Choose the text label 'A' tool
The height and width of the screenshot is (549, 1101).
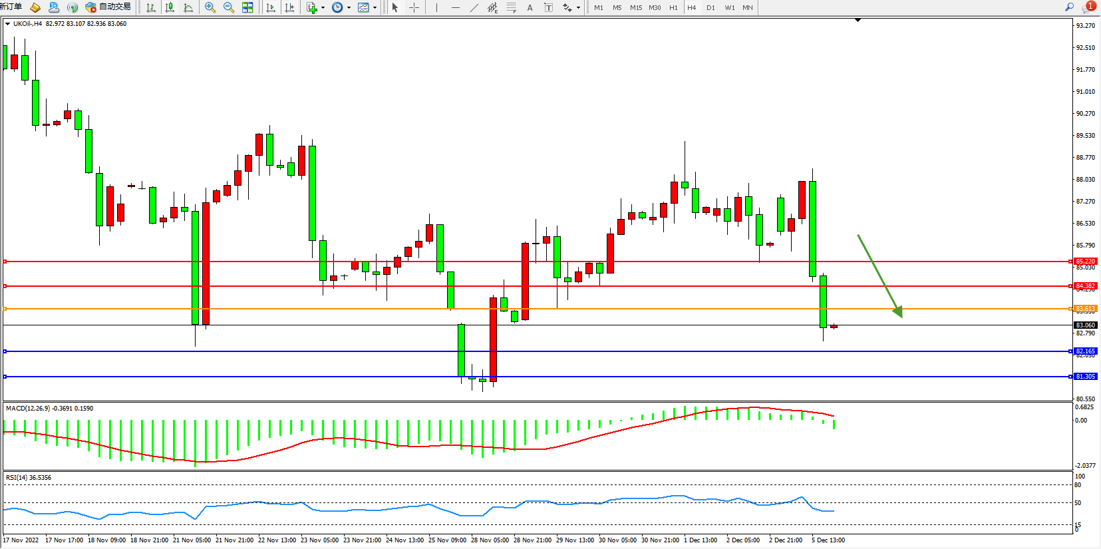coord(530,7)
